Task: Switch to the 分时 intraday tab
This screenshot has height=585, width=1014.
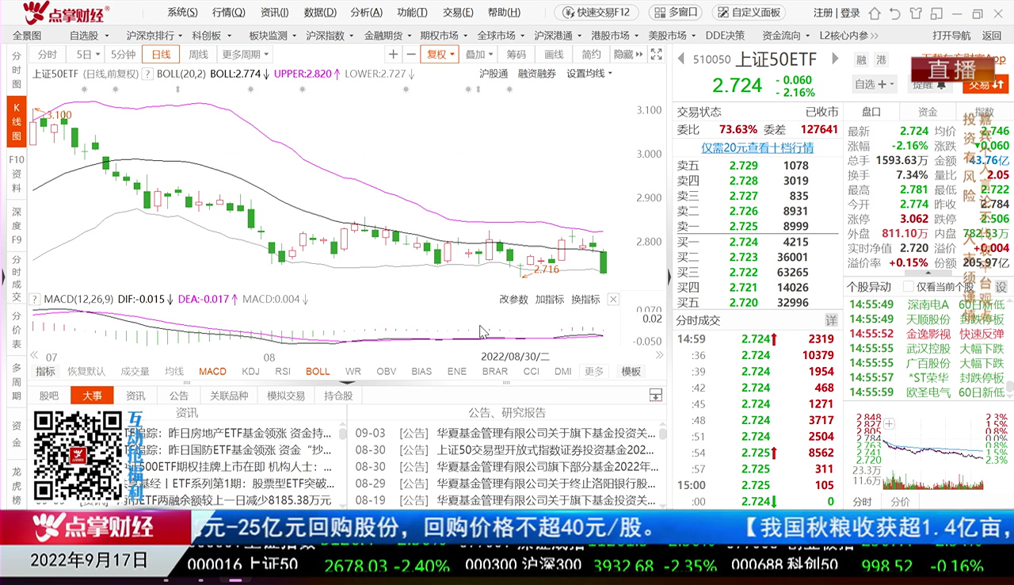Action: pyautogui.click(x=48, y=54)
